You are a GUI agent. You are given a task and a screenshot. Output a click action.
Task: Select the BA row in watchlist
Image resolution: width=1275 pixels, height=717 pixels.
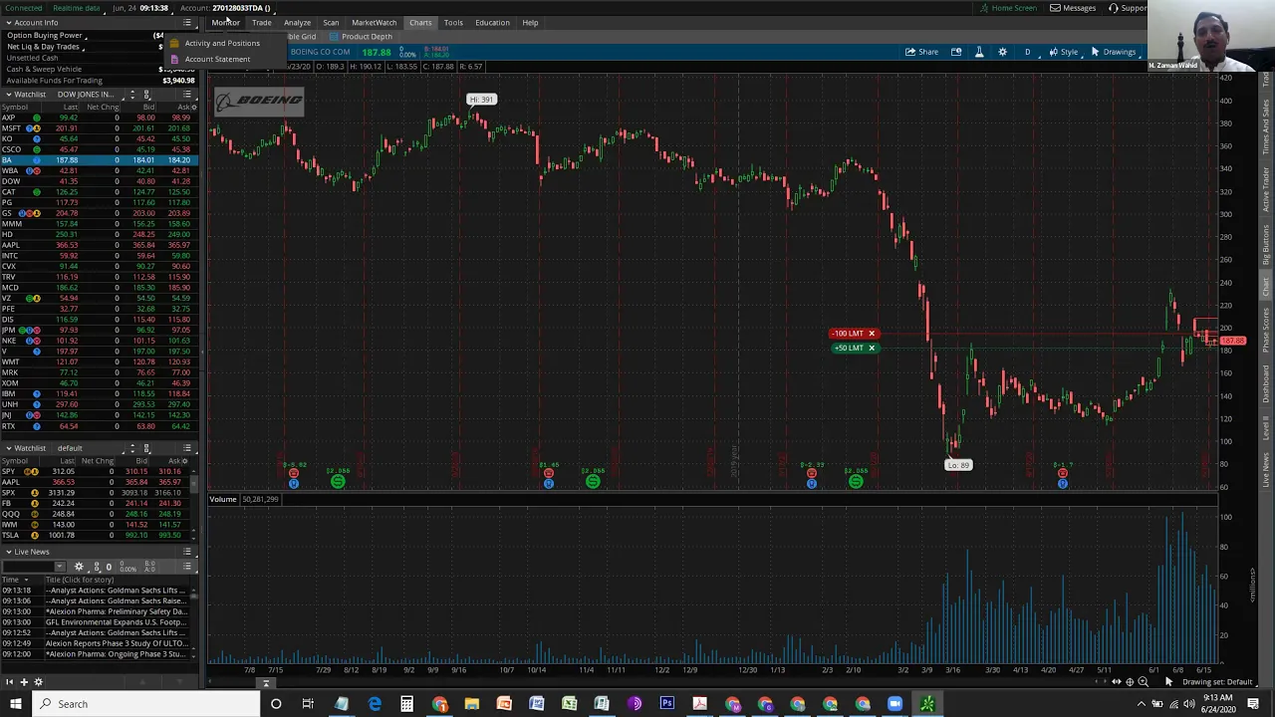(99, 160)
